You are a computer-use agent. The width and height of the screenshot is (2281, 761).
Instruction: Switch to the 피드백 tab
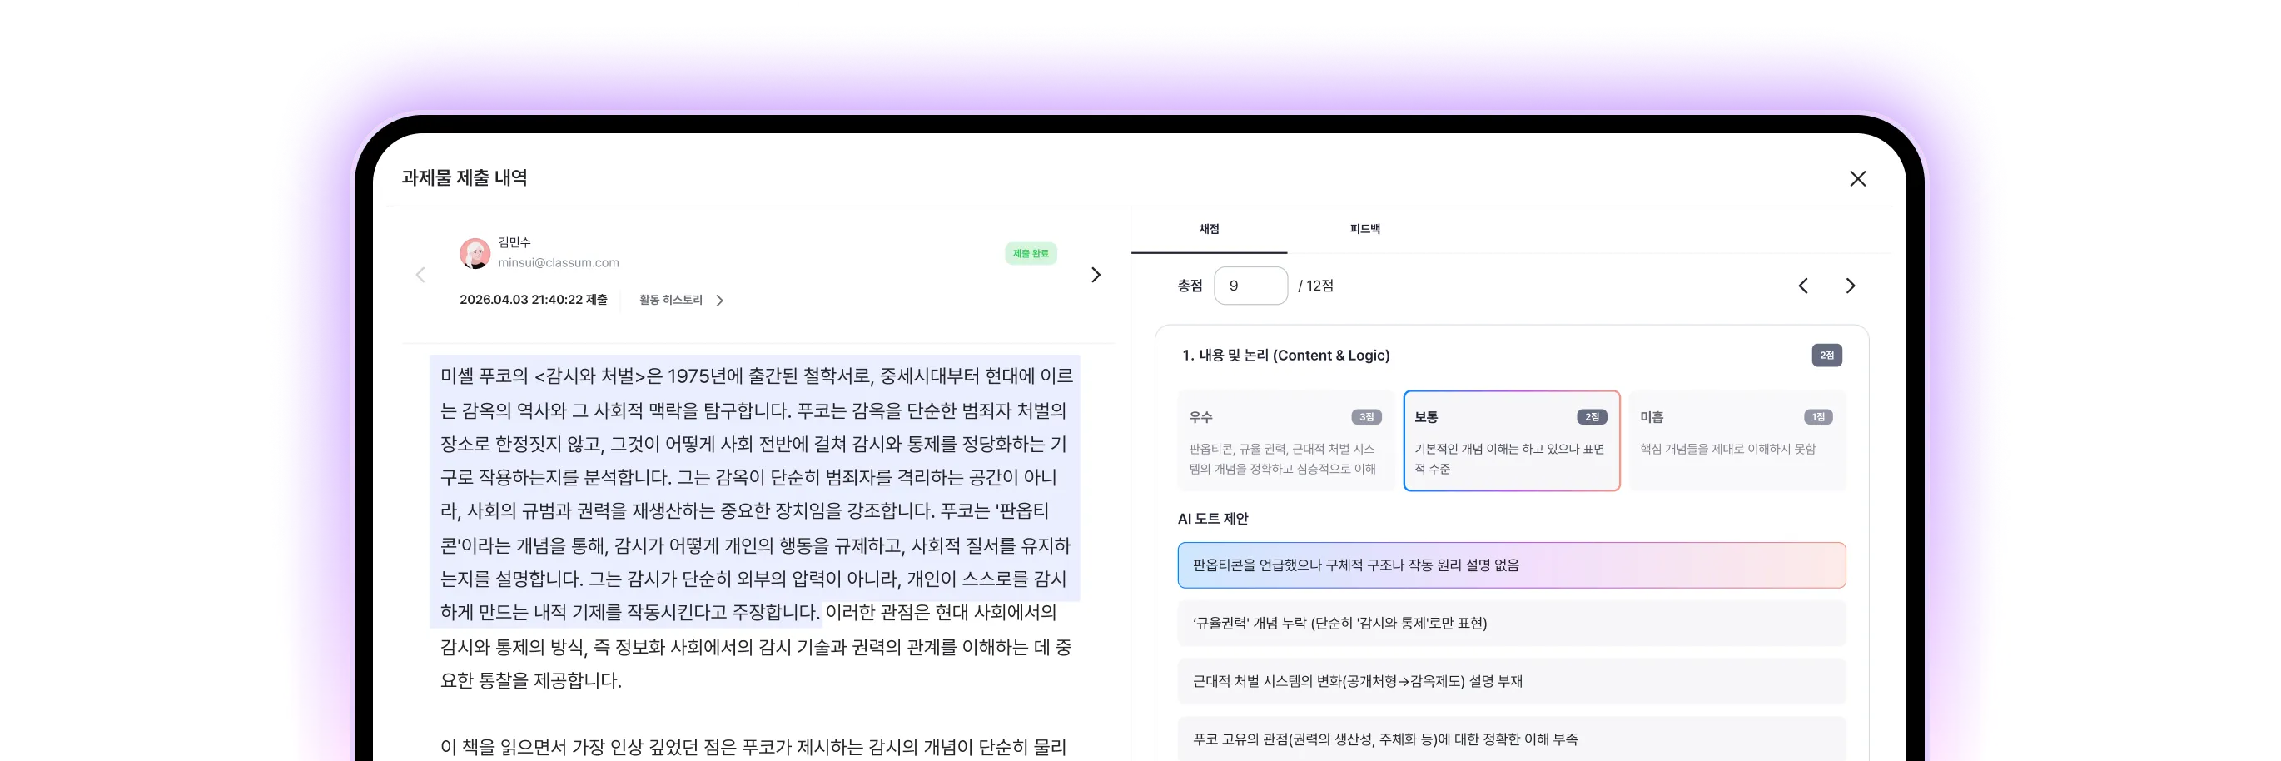coord(1364,230)
